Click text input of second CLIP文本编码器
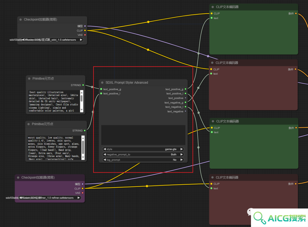The image size is (308, 227). click(x=211, y=73)
